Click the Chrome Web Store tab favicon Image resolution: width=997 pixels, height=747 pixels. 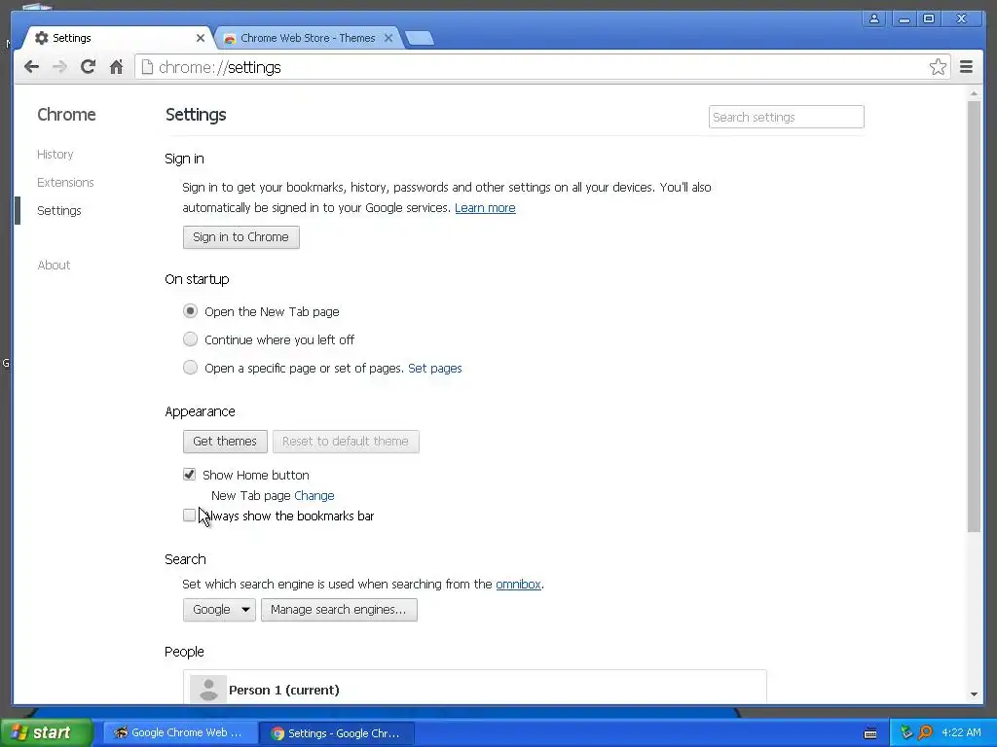pos(230,39)
